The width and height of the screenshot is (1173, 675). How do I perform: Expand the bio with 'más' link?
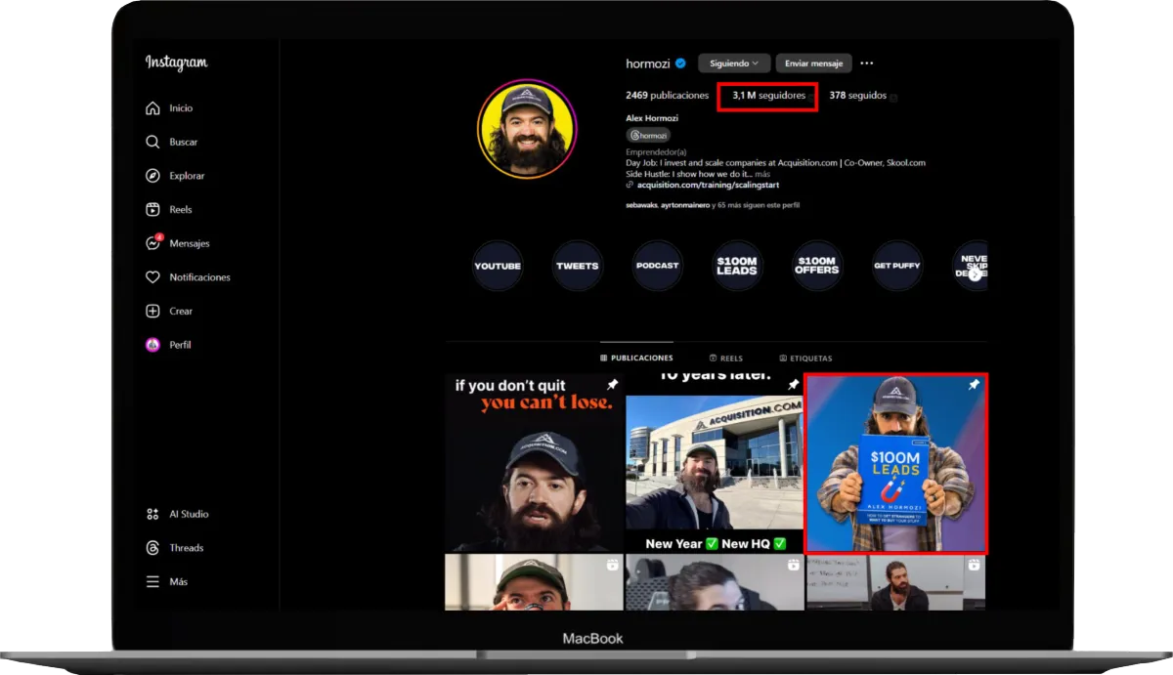[x=762, y=174]
